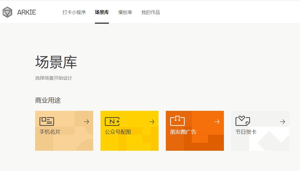Click the arrow icon on 手机名片 card
Viewport: 300px width, 171px height.
pyautogui.click(x=86, y=122)
